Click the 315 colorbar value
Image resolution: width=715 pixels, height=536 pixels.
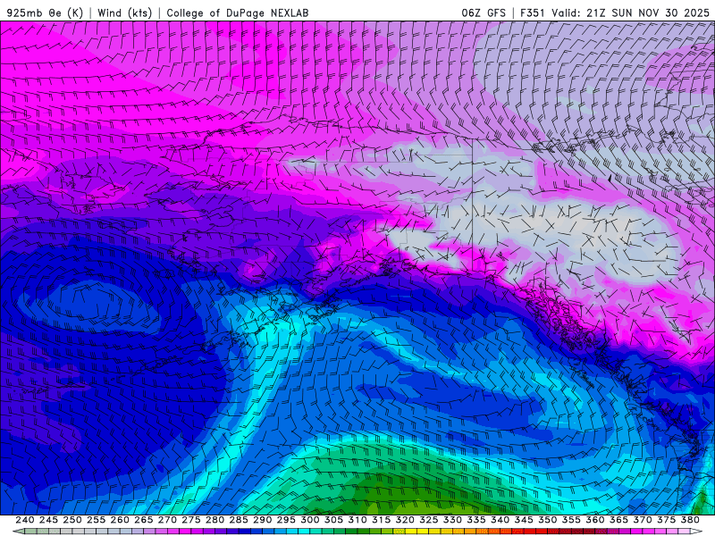pyautogui.click(x=382, y=520)
